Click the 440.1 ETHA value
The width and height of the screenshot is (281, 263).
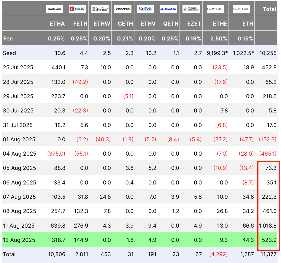58,67
